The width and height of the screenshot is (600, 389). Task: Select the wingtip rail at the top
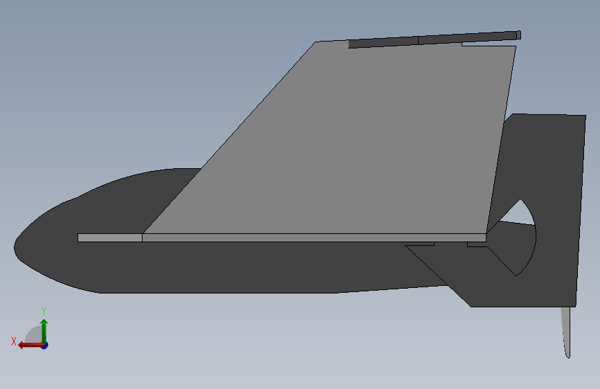point(435,39)
